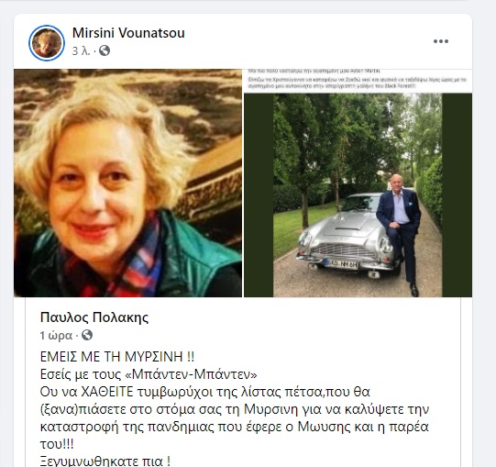496x467 pixels.
Task: Open the '1 ώρα' shared post timestamp
Action: pyautogui.click(x=56, y=335)
